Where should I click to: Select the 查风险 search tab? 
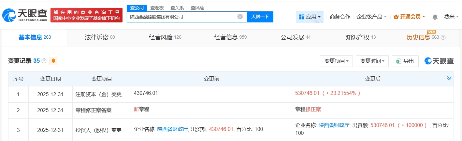(197, 8)
